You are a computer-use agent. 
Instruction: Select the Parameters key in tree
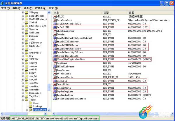pos(39,110)
